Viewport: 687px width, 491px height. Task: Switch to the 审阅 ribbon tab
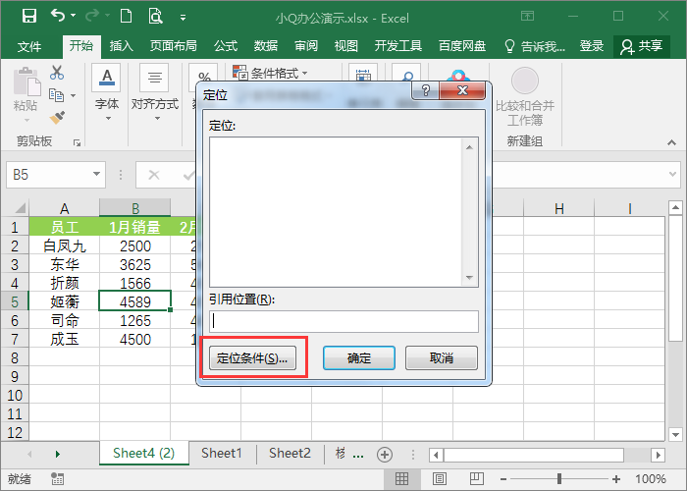[306, 45]
